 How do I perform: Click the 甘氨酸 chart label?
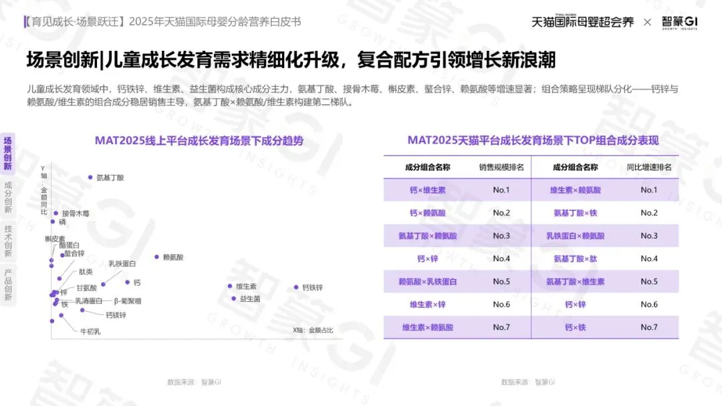86,288
